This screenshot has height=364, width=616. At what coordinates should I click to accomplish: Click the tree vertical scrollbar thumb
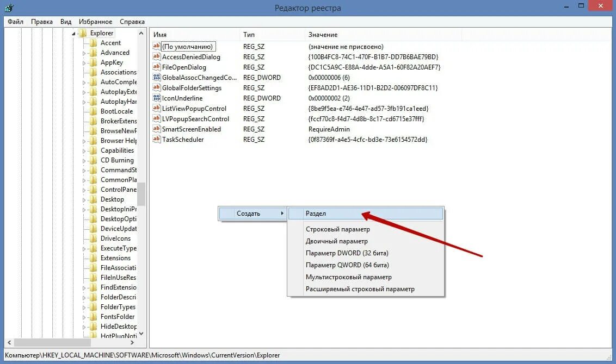coord(141,194)
